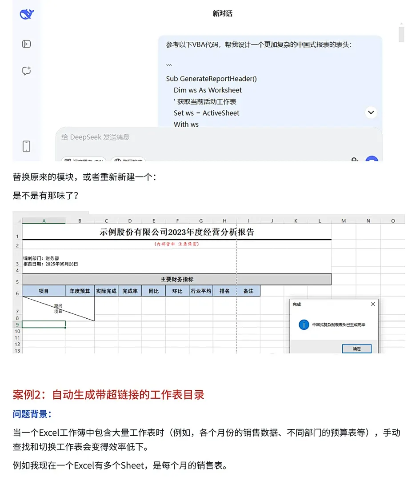Click 确定 in the completion dialog
Viewport: 420px width, 485px height.
(x=356, y=349)
